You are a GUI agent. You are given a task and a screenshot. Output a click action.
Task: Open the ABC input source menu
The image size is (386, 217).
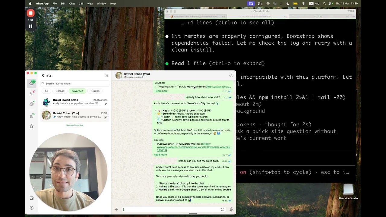click(314, 4)
